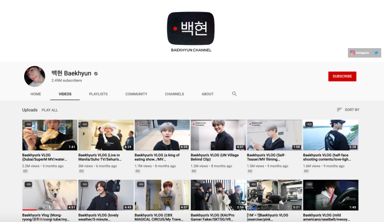The width and height of the screenshot is (384, 222).
Task: Click the 2.49M subscribers text
Action: pos(66,80)
